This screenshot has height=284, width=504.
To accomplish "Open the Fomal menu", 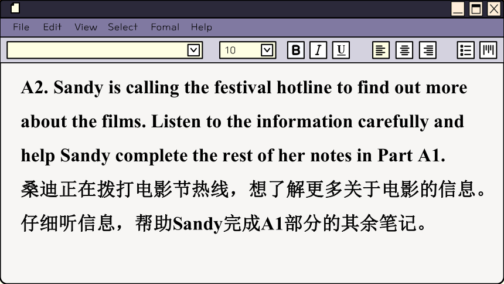I will [x=165, y=27].
